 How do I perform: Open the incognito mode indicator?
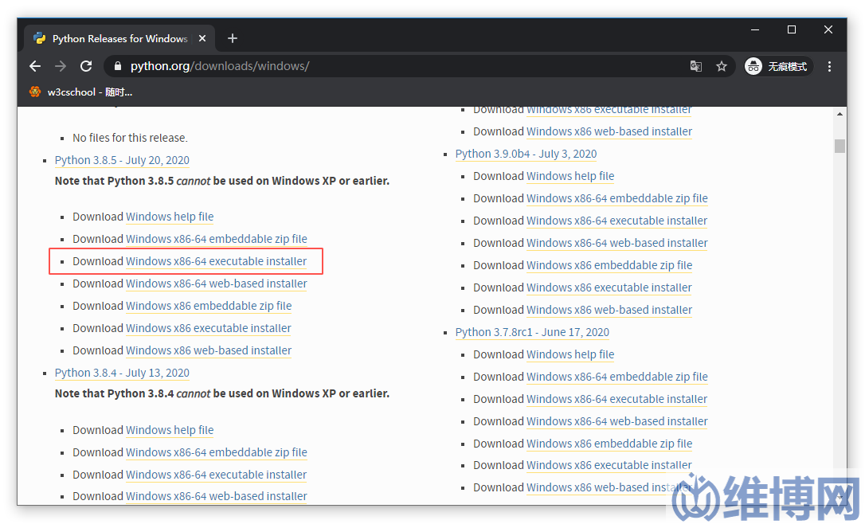click(778, 66)
